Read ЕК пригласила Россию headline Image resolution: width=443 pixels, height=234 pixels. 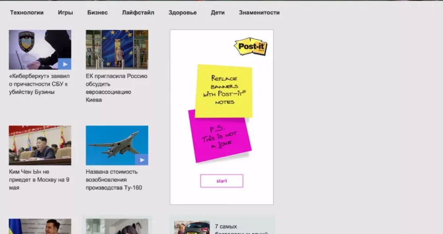(x=117, y=88)
